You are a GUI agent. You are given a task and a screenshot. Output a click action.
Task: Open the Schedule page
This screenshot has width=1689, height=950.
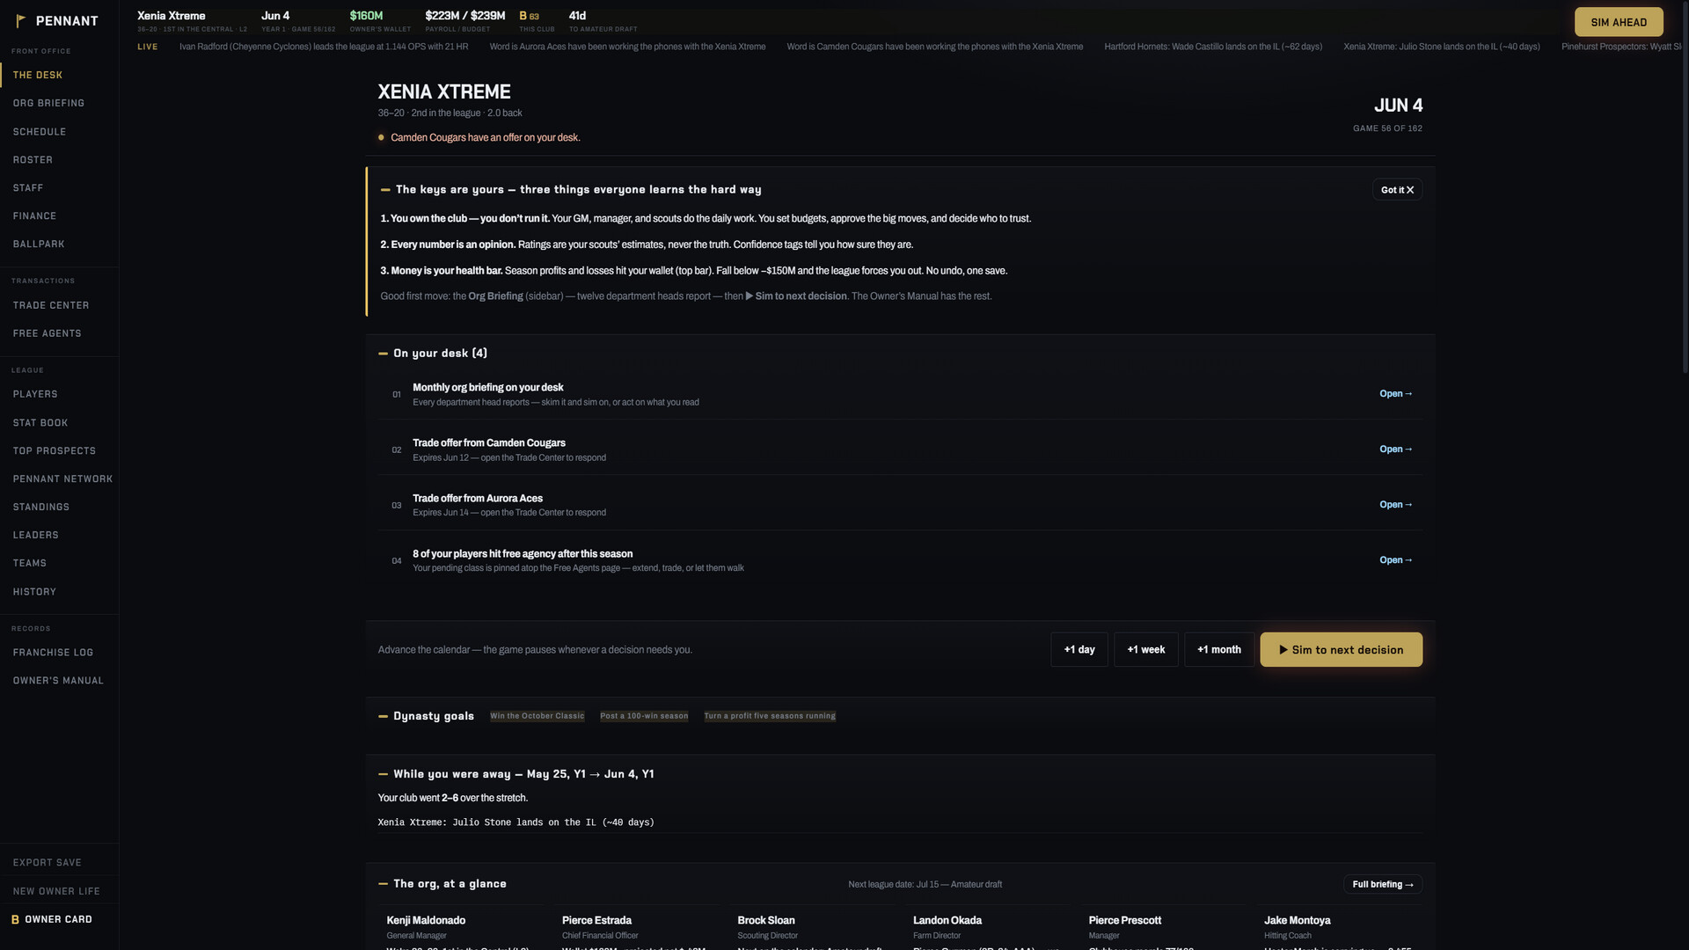[x=60, y=132]
